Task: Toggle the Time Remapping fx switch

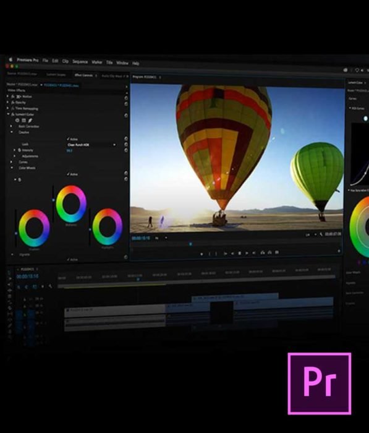Action: [13, 108]
